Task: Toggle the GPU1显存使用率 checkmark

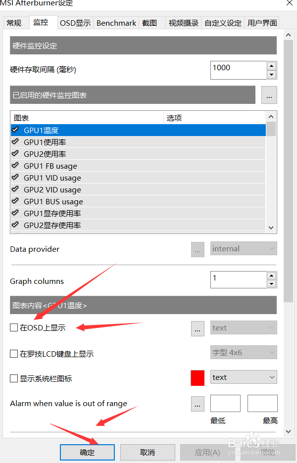Action: 15,213
